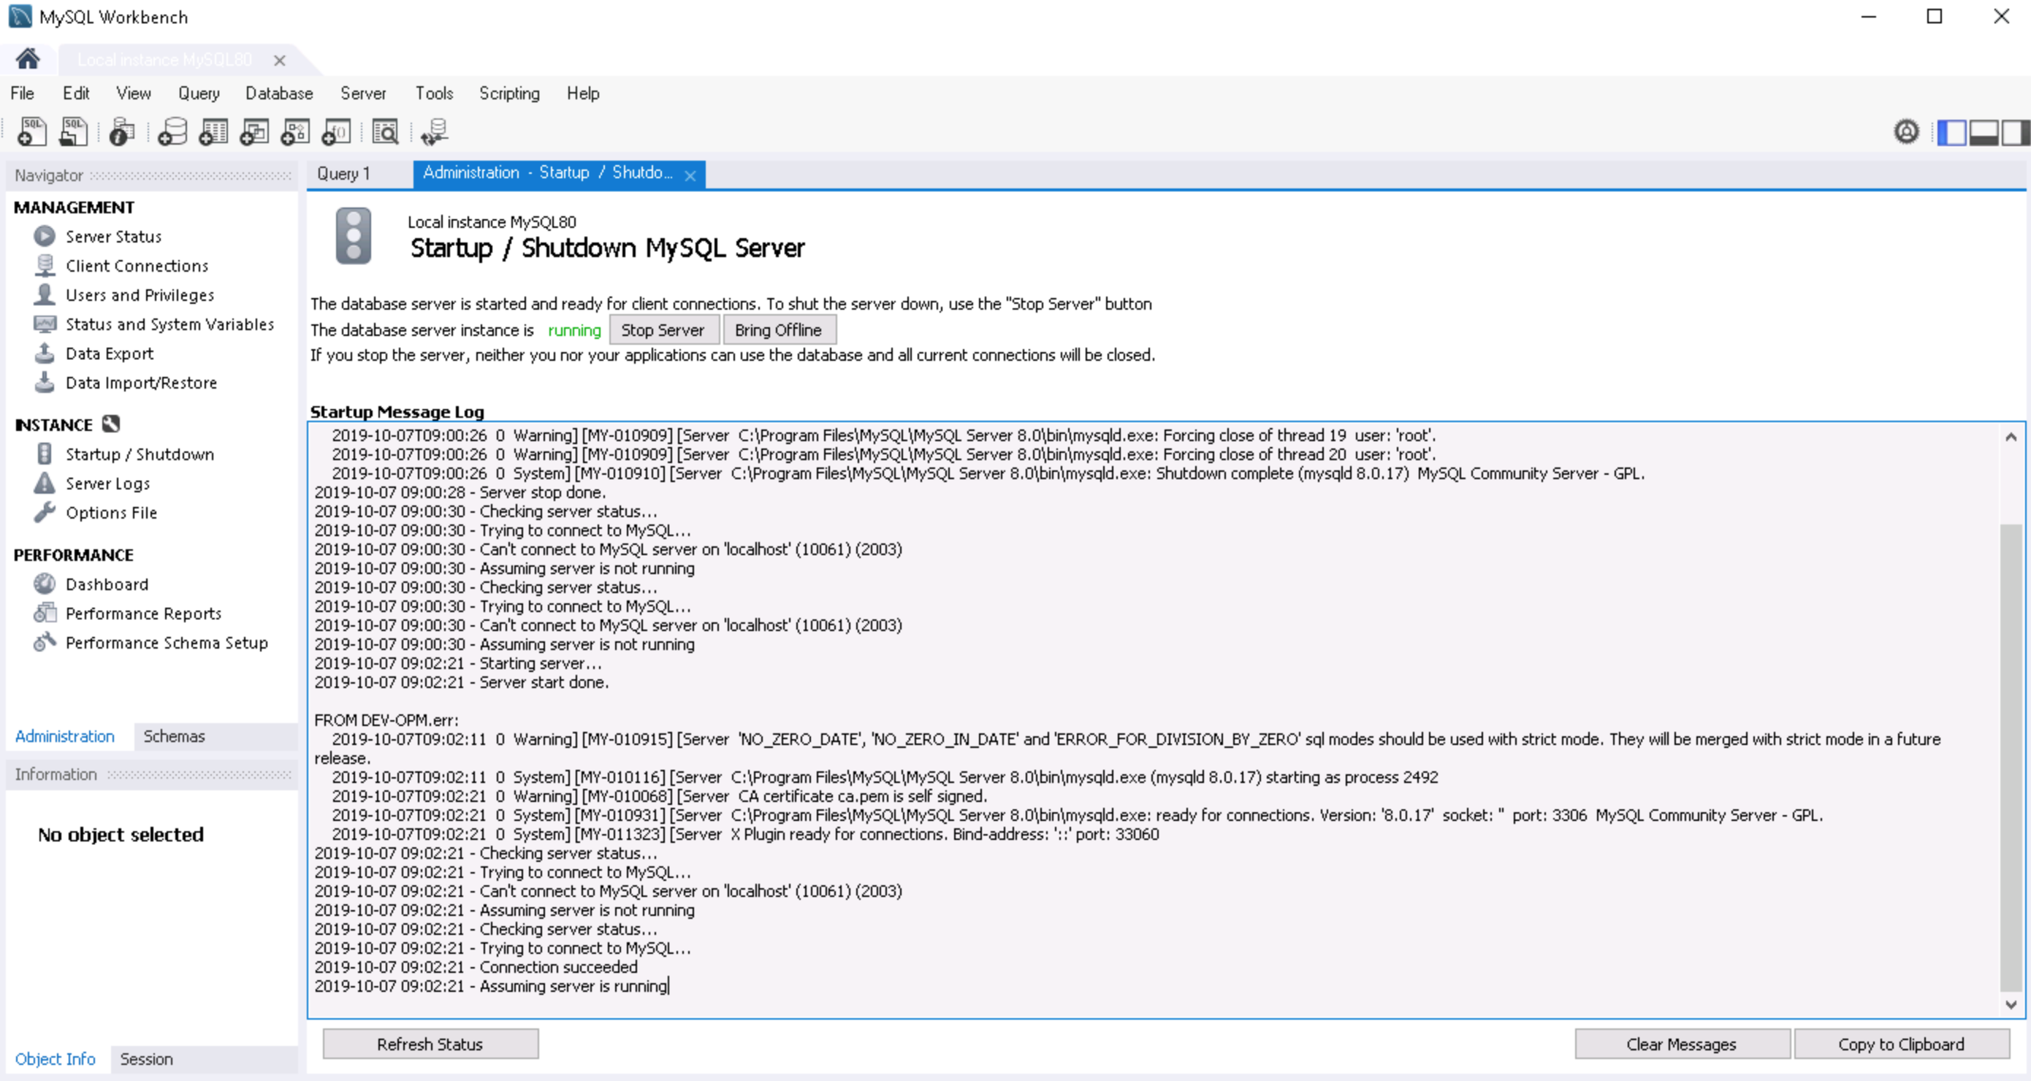The image size is (2031, 1081).
Task: Reconnect to DBMS toolbar icon
Action: (x=435, y=131)
